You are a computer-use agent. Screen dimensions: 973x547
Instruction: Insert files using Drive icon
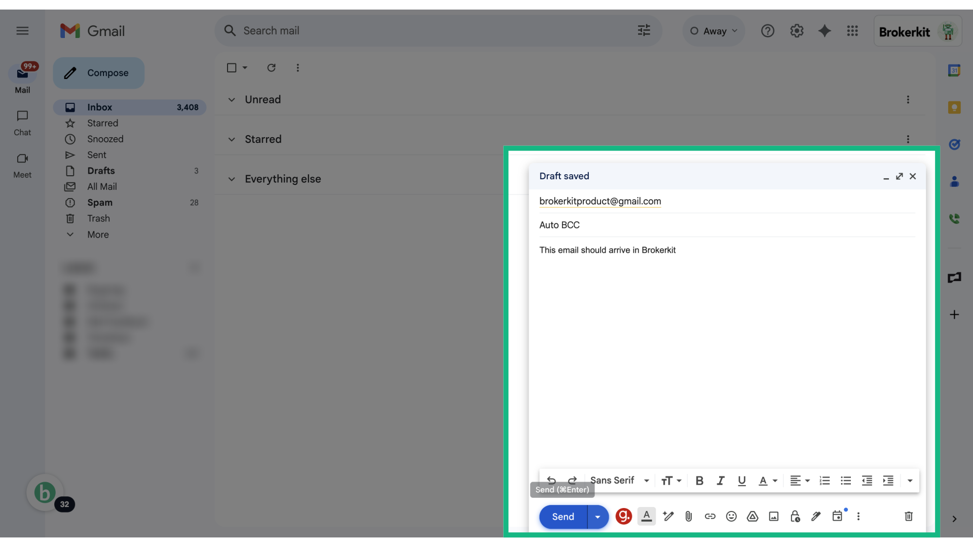coord(753,516)
